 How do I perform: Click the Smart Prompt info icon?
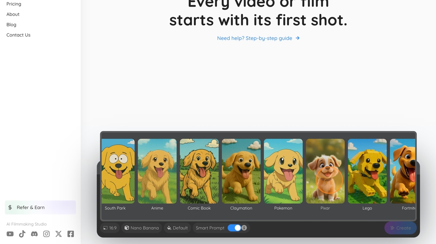tap(244, 228)
